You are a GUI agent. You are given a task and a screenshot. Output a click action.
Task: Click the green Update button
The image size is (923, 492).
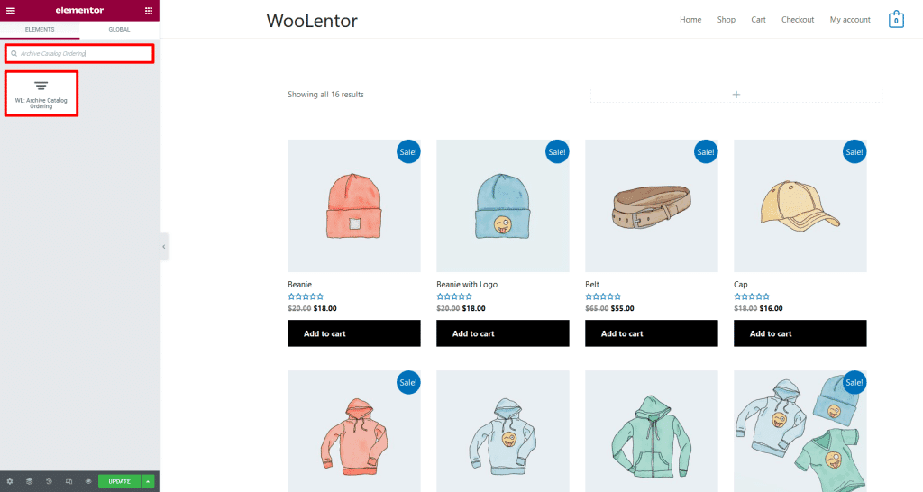pyautogui.click(x=120, y=481)
